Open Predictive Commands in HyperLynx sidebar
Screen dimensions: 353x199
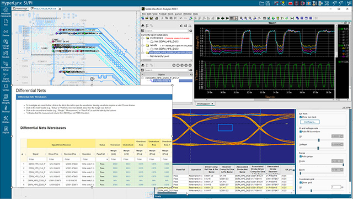pos(6,12)
